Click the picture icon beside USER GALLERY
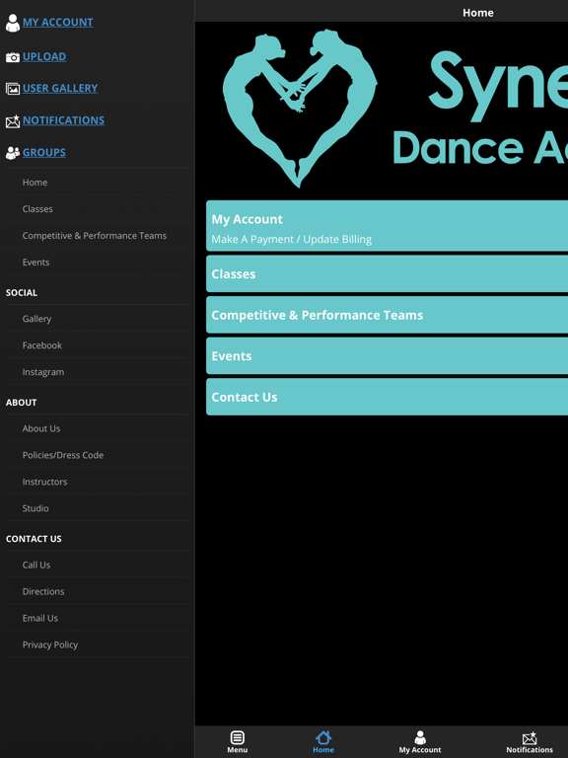Viewport: 568px width, 758px height. coord(13,89)
